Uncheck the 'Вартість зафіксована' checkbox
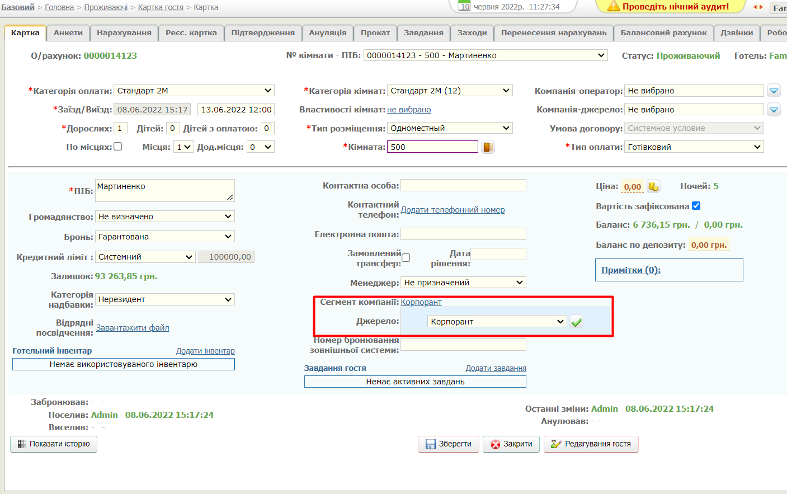 [696, 206]
